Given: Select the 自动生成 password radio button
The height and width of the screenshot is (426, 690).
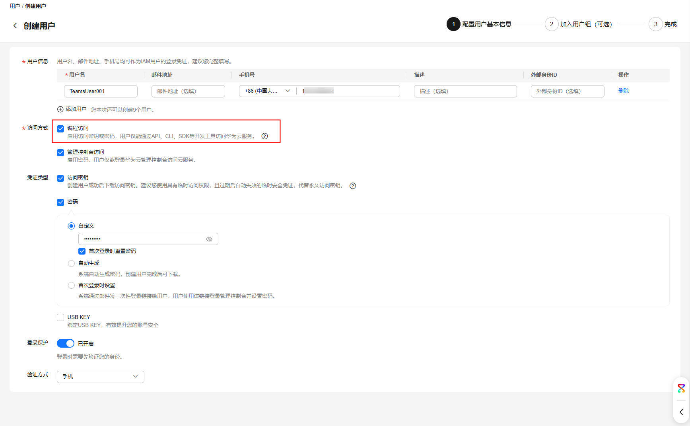Looking at the screenshot, I should [72, 263].
